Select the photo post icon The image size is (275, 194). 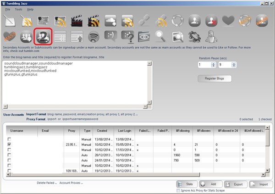tap(43, 21)
